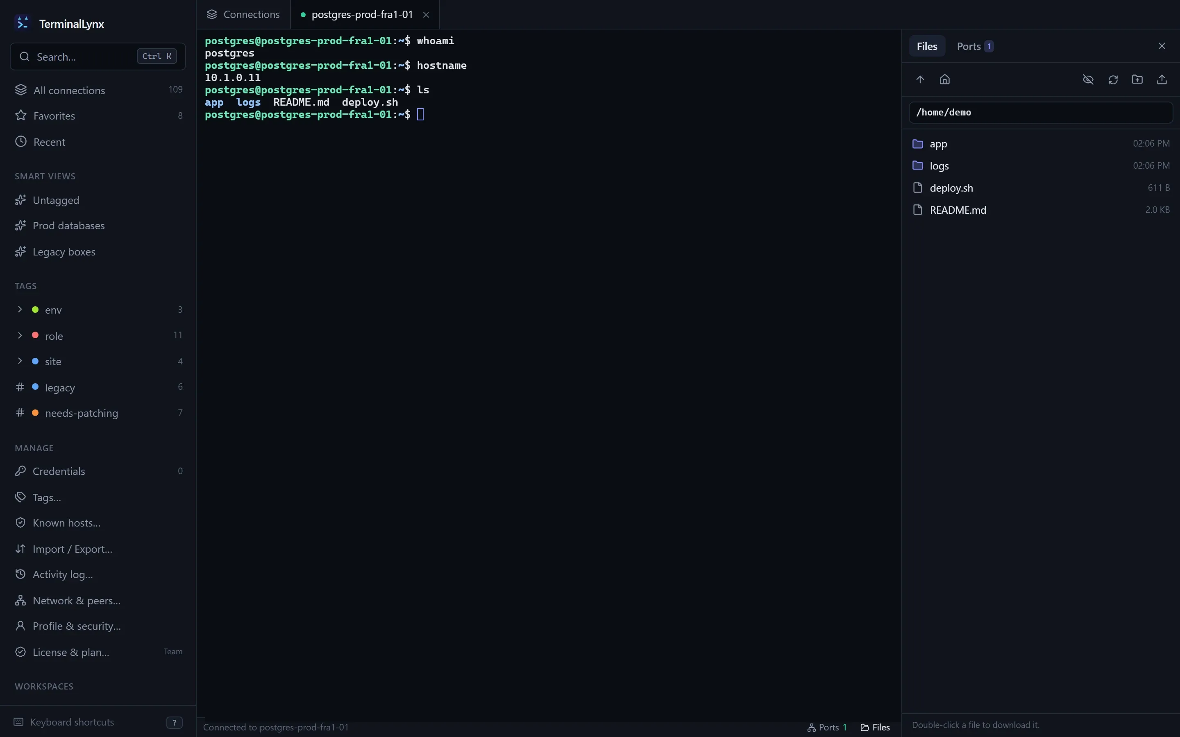Open Import / Export... dialog

click(x=98, y=549)
